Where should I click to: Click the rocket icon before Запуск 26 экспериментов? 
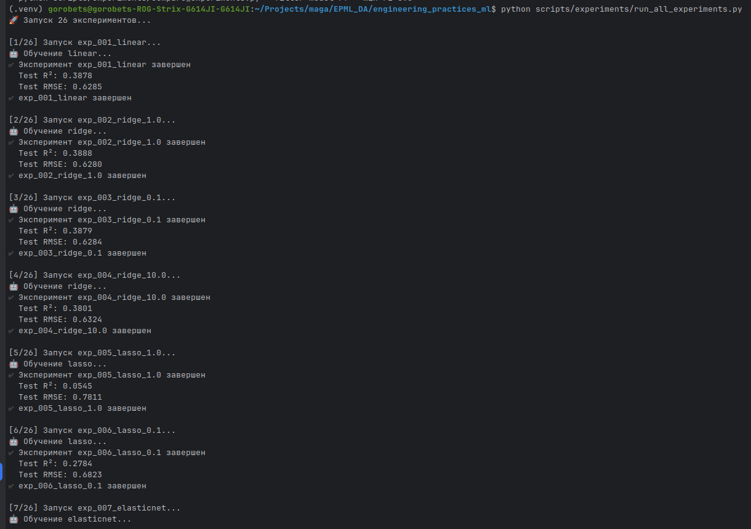click(14, 20)
